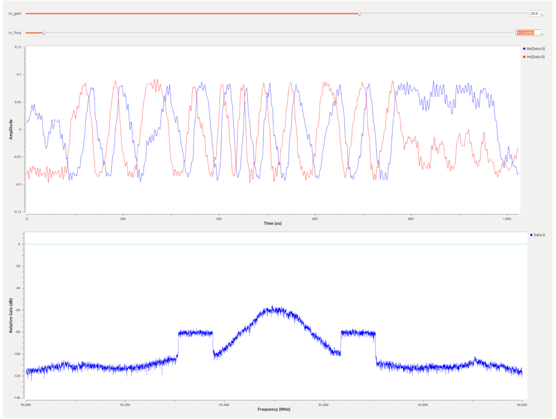The height and width of the screenshot is (419, 556).
Task: Increase rx_gain with the spinbox up arrow
Action: pos(542,12)
